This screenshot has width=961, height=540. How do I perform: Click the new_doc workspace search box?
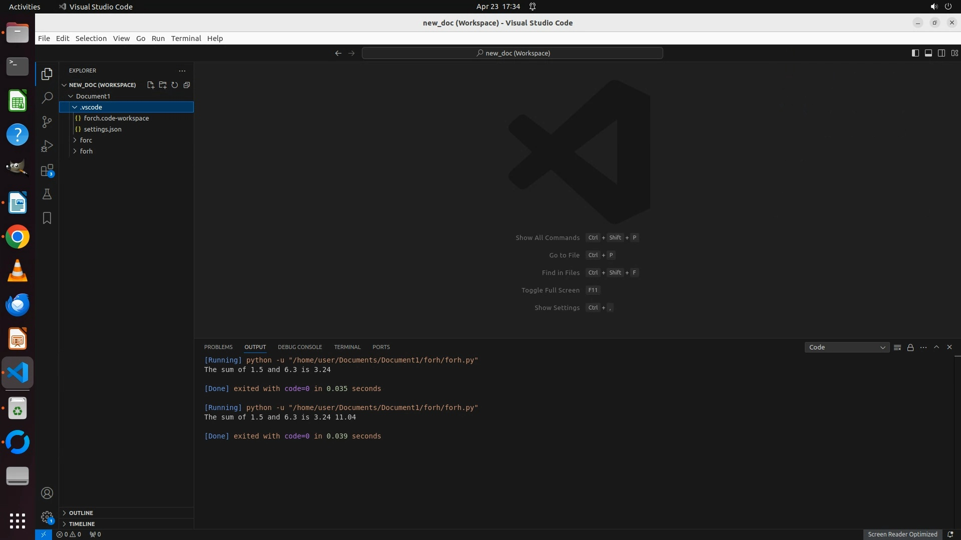click(513, 53)
